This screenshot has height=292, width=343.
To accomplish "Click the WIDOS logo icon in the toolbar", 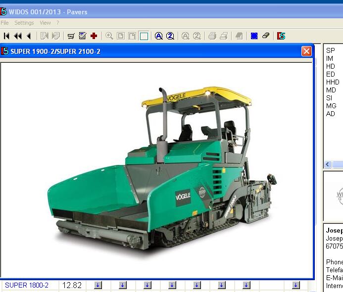I will pos(281,36).
